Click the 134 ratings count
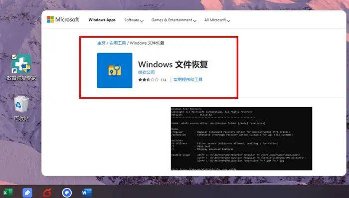This screenshot has width=349, height=198. coord(164,80)
